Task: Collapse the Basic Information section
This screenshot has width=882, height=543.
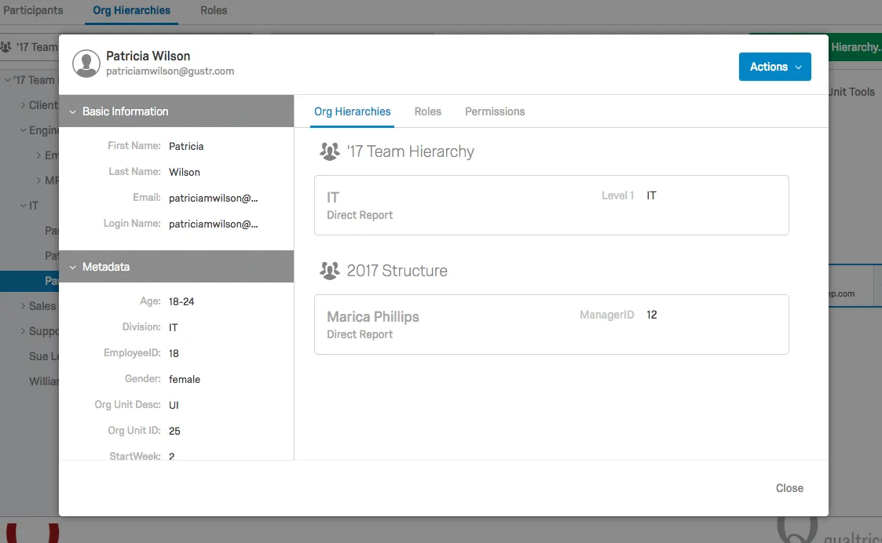Action: [x=74, y=111]
